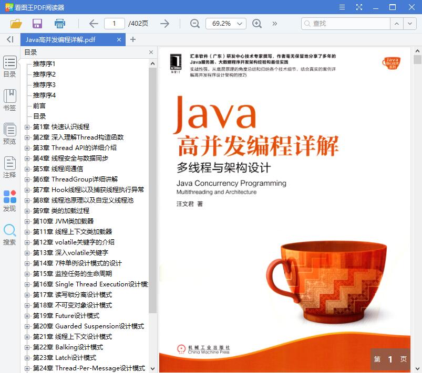Image resolution: width=422 pixels, height=373 pixels.
Task: Click the 第 1 页 page indicator
Action: tap(390, 359)
